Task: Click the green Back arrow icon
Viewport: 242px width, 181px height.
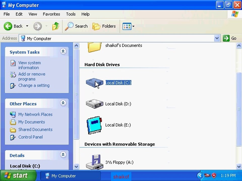Action: (x=8, y=26)
